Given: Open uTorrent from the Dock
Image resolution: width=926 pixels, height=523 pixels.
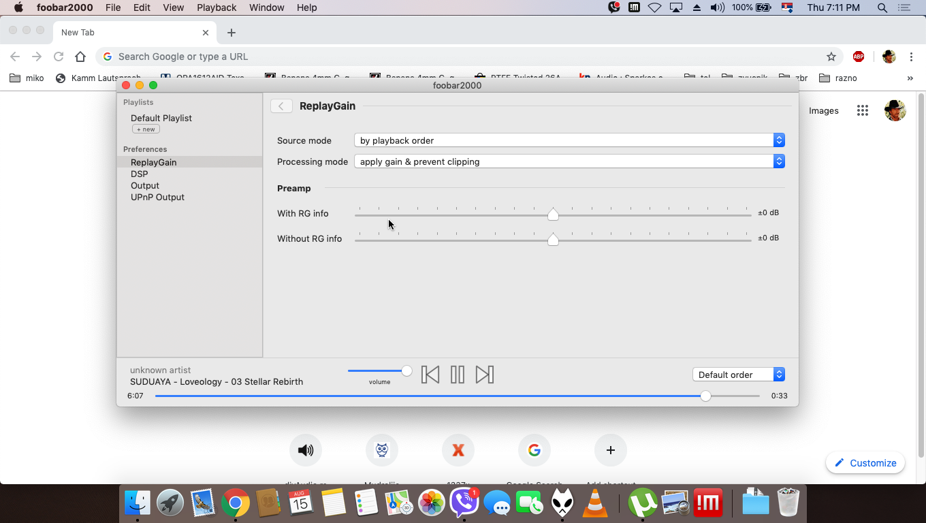Looking at the screenshot, I should tap(643, 503).
